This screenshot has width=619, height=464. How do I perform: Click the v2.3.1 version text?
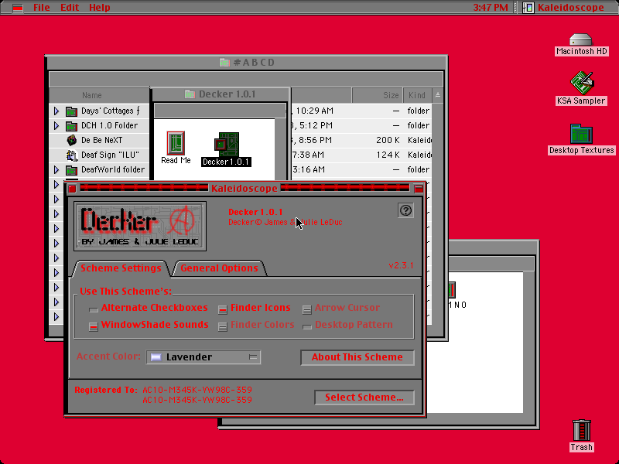(x=401, y=265)
